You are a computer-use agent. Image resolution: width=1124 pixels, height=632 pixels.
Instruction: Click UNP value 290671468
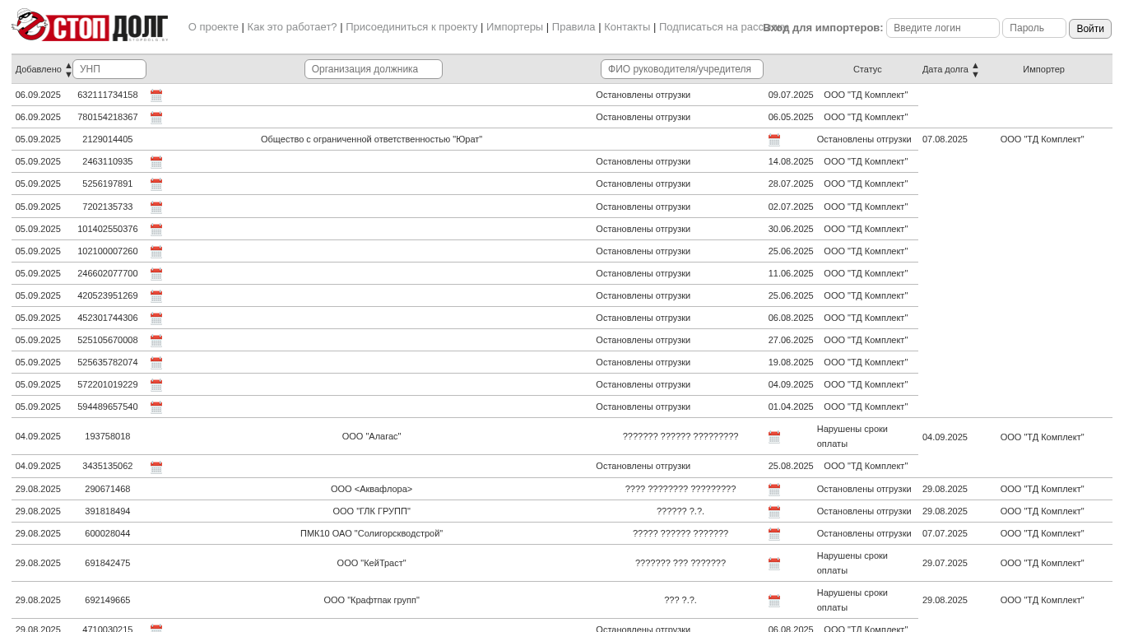(x=108, y=489)
